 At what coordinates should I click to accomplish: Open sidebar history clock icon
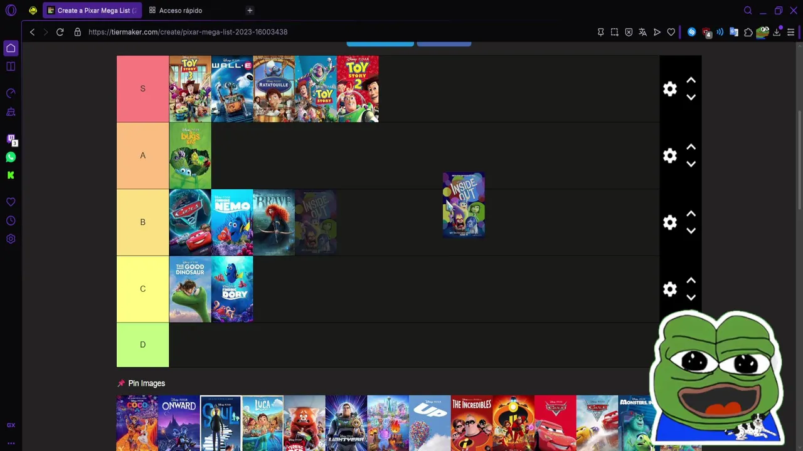11,220
